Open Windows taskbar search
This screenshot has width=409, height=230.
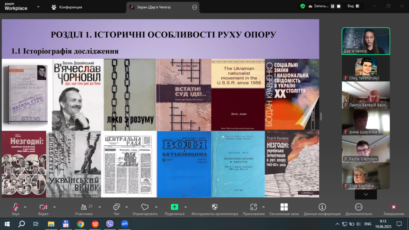point(22,224)
